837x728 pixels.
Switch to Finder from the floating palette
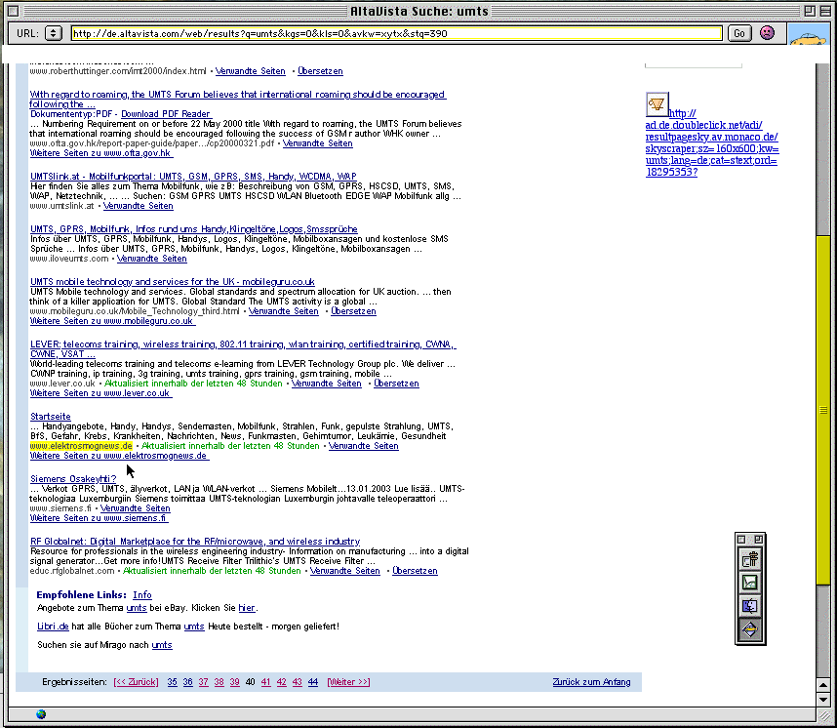[x=750, y=606]
